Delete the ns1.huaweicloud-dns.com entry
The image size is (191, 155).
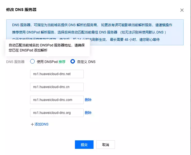88,100
